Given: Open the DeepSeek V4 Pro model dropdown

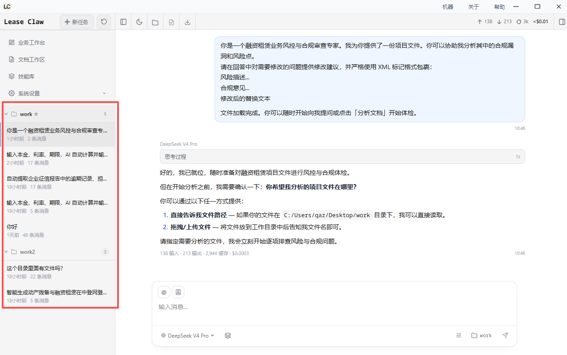Looking at the screenshot, I should point(188,335).
